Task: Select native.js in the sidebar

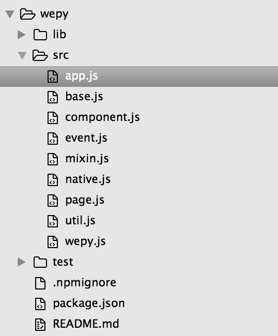Action: (88, 179)
